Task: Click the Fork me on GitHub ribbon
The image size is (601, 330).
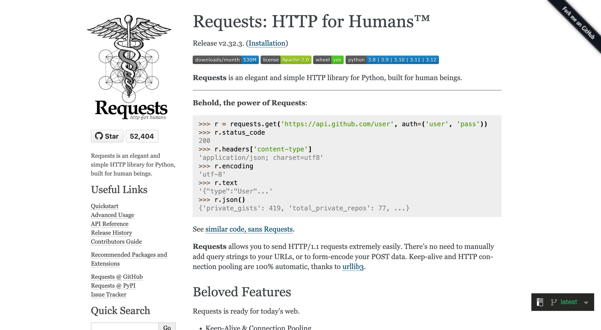Action: [x=578, y=23]
